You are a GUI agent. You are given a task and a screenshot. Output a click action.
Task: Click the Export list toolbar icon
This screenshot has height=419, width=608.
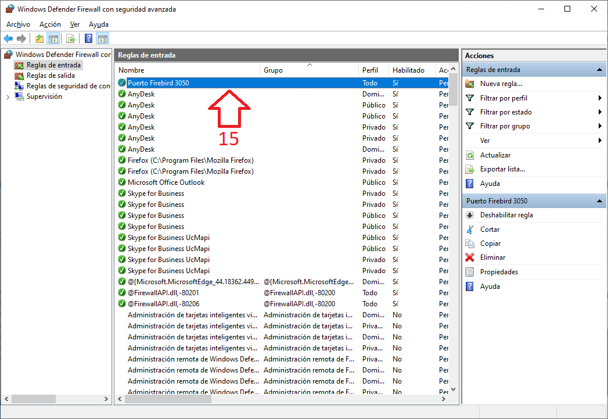click(x=71, y=38)
